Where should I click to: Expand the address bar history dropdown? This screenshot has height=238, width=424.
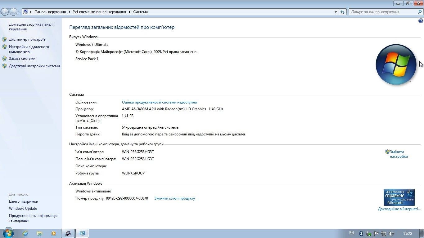[x=336, y=12]
